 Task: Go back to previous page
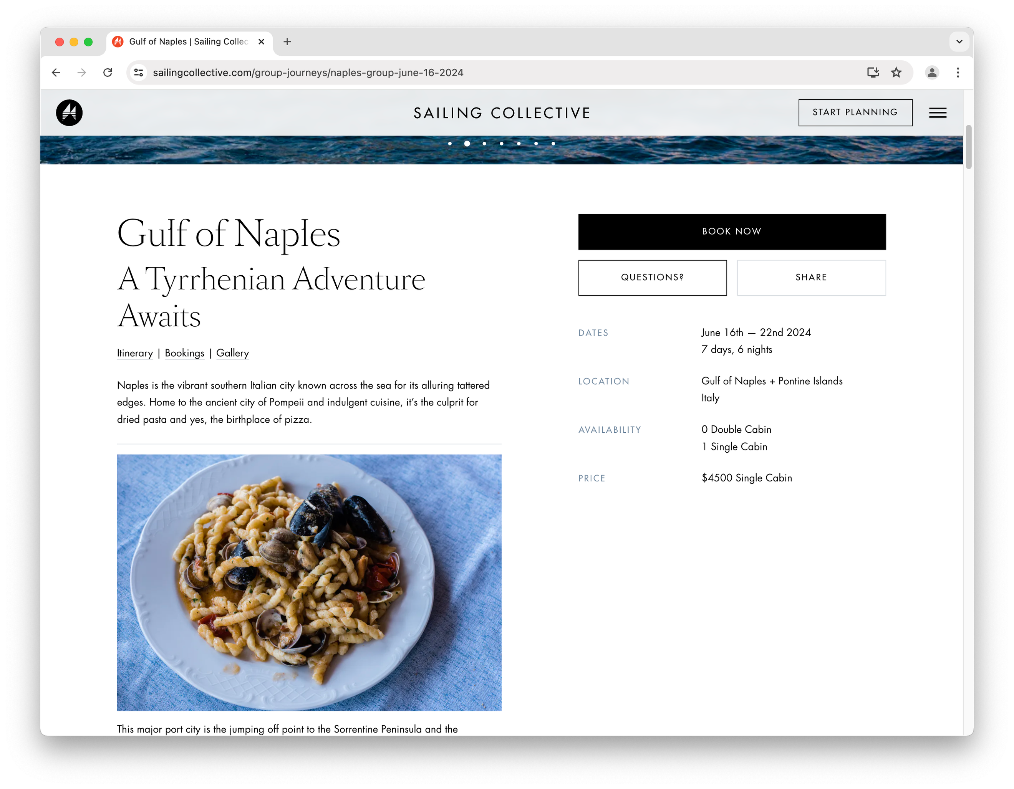pos(56,73)
